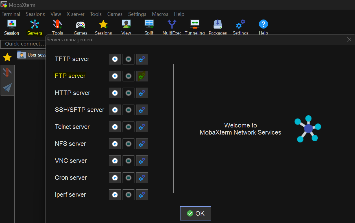The height and width of the screenshot is (223, 355).
Task: Open FTP server settings gears
Action: [x=142, y=76]
